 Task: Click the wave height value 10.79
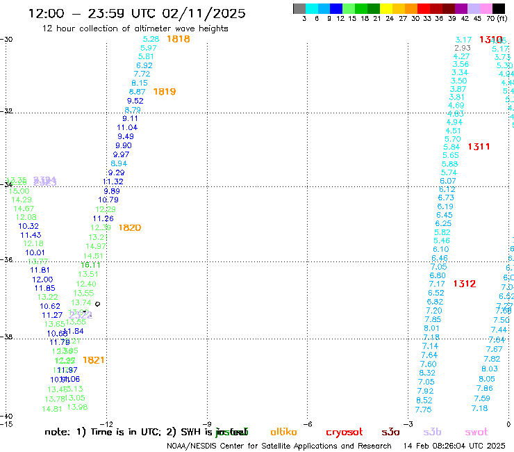pyautogui.click(x=108, y=200)
